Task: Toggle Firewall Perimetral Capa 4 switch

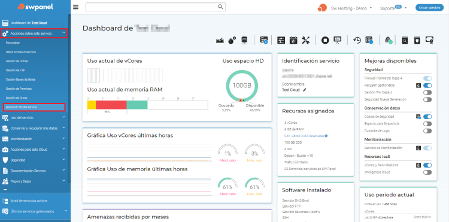Action: (x=427, y=78)
